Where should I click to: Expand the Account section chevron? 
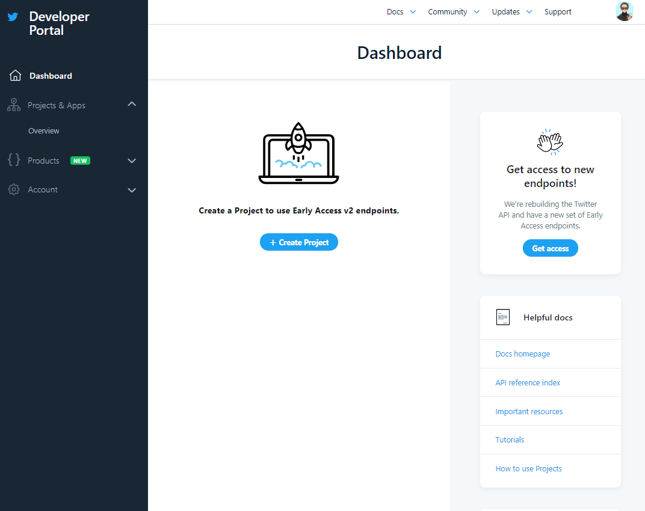point(132,190)
